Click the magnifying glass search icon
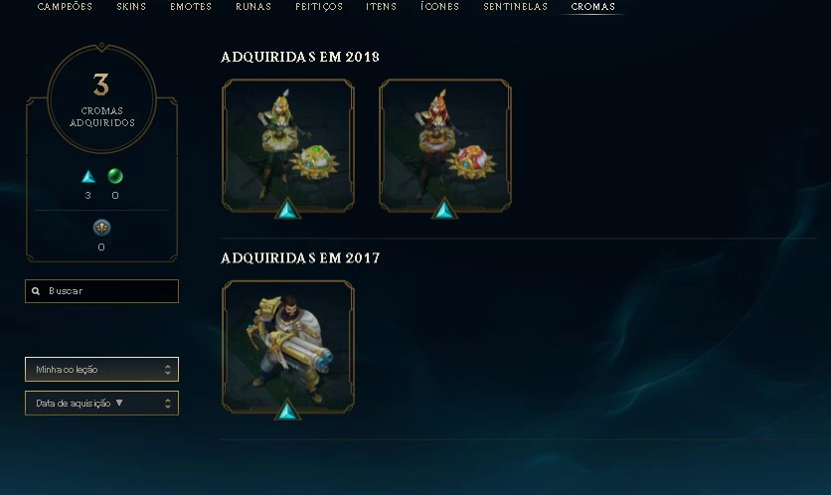 (36, 291)
